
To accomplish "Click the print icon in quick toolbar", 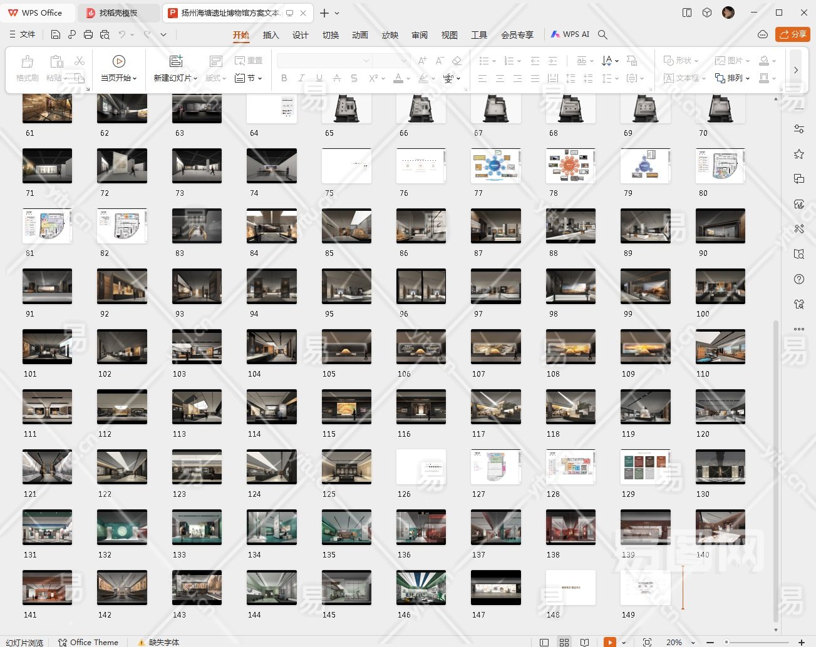I will coord(88,35).
